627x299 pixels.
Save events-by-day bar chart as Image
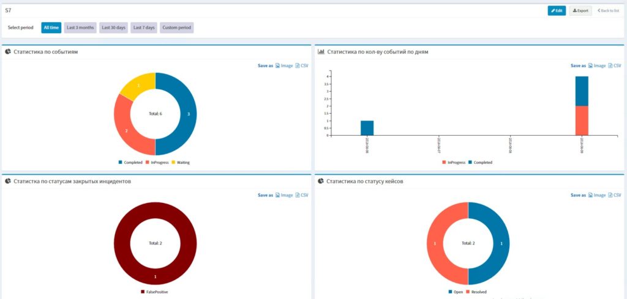click(596, 65)
